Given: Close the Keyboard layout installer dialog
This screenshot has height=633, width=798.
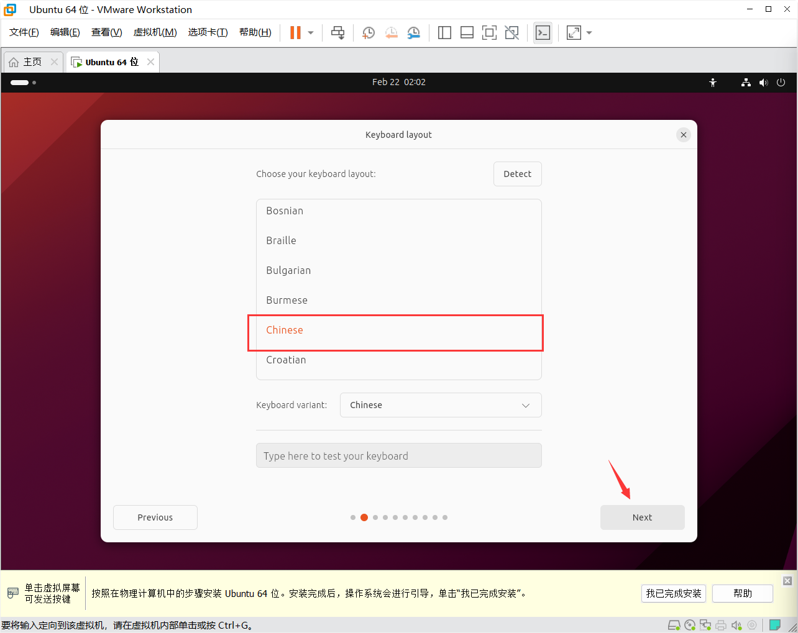Looking at the screenshot, I should (x=684, y=135).
